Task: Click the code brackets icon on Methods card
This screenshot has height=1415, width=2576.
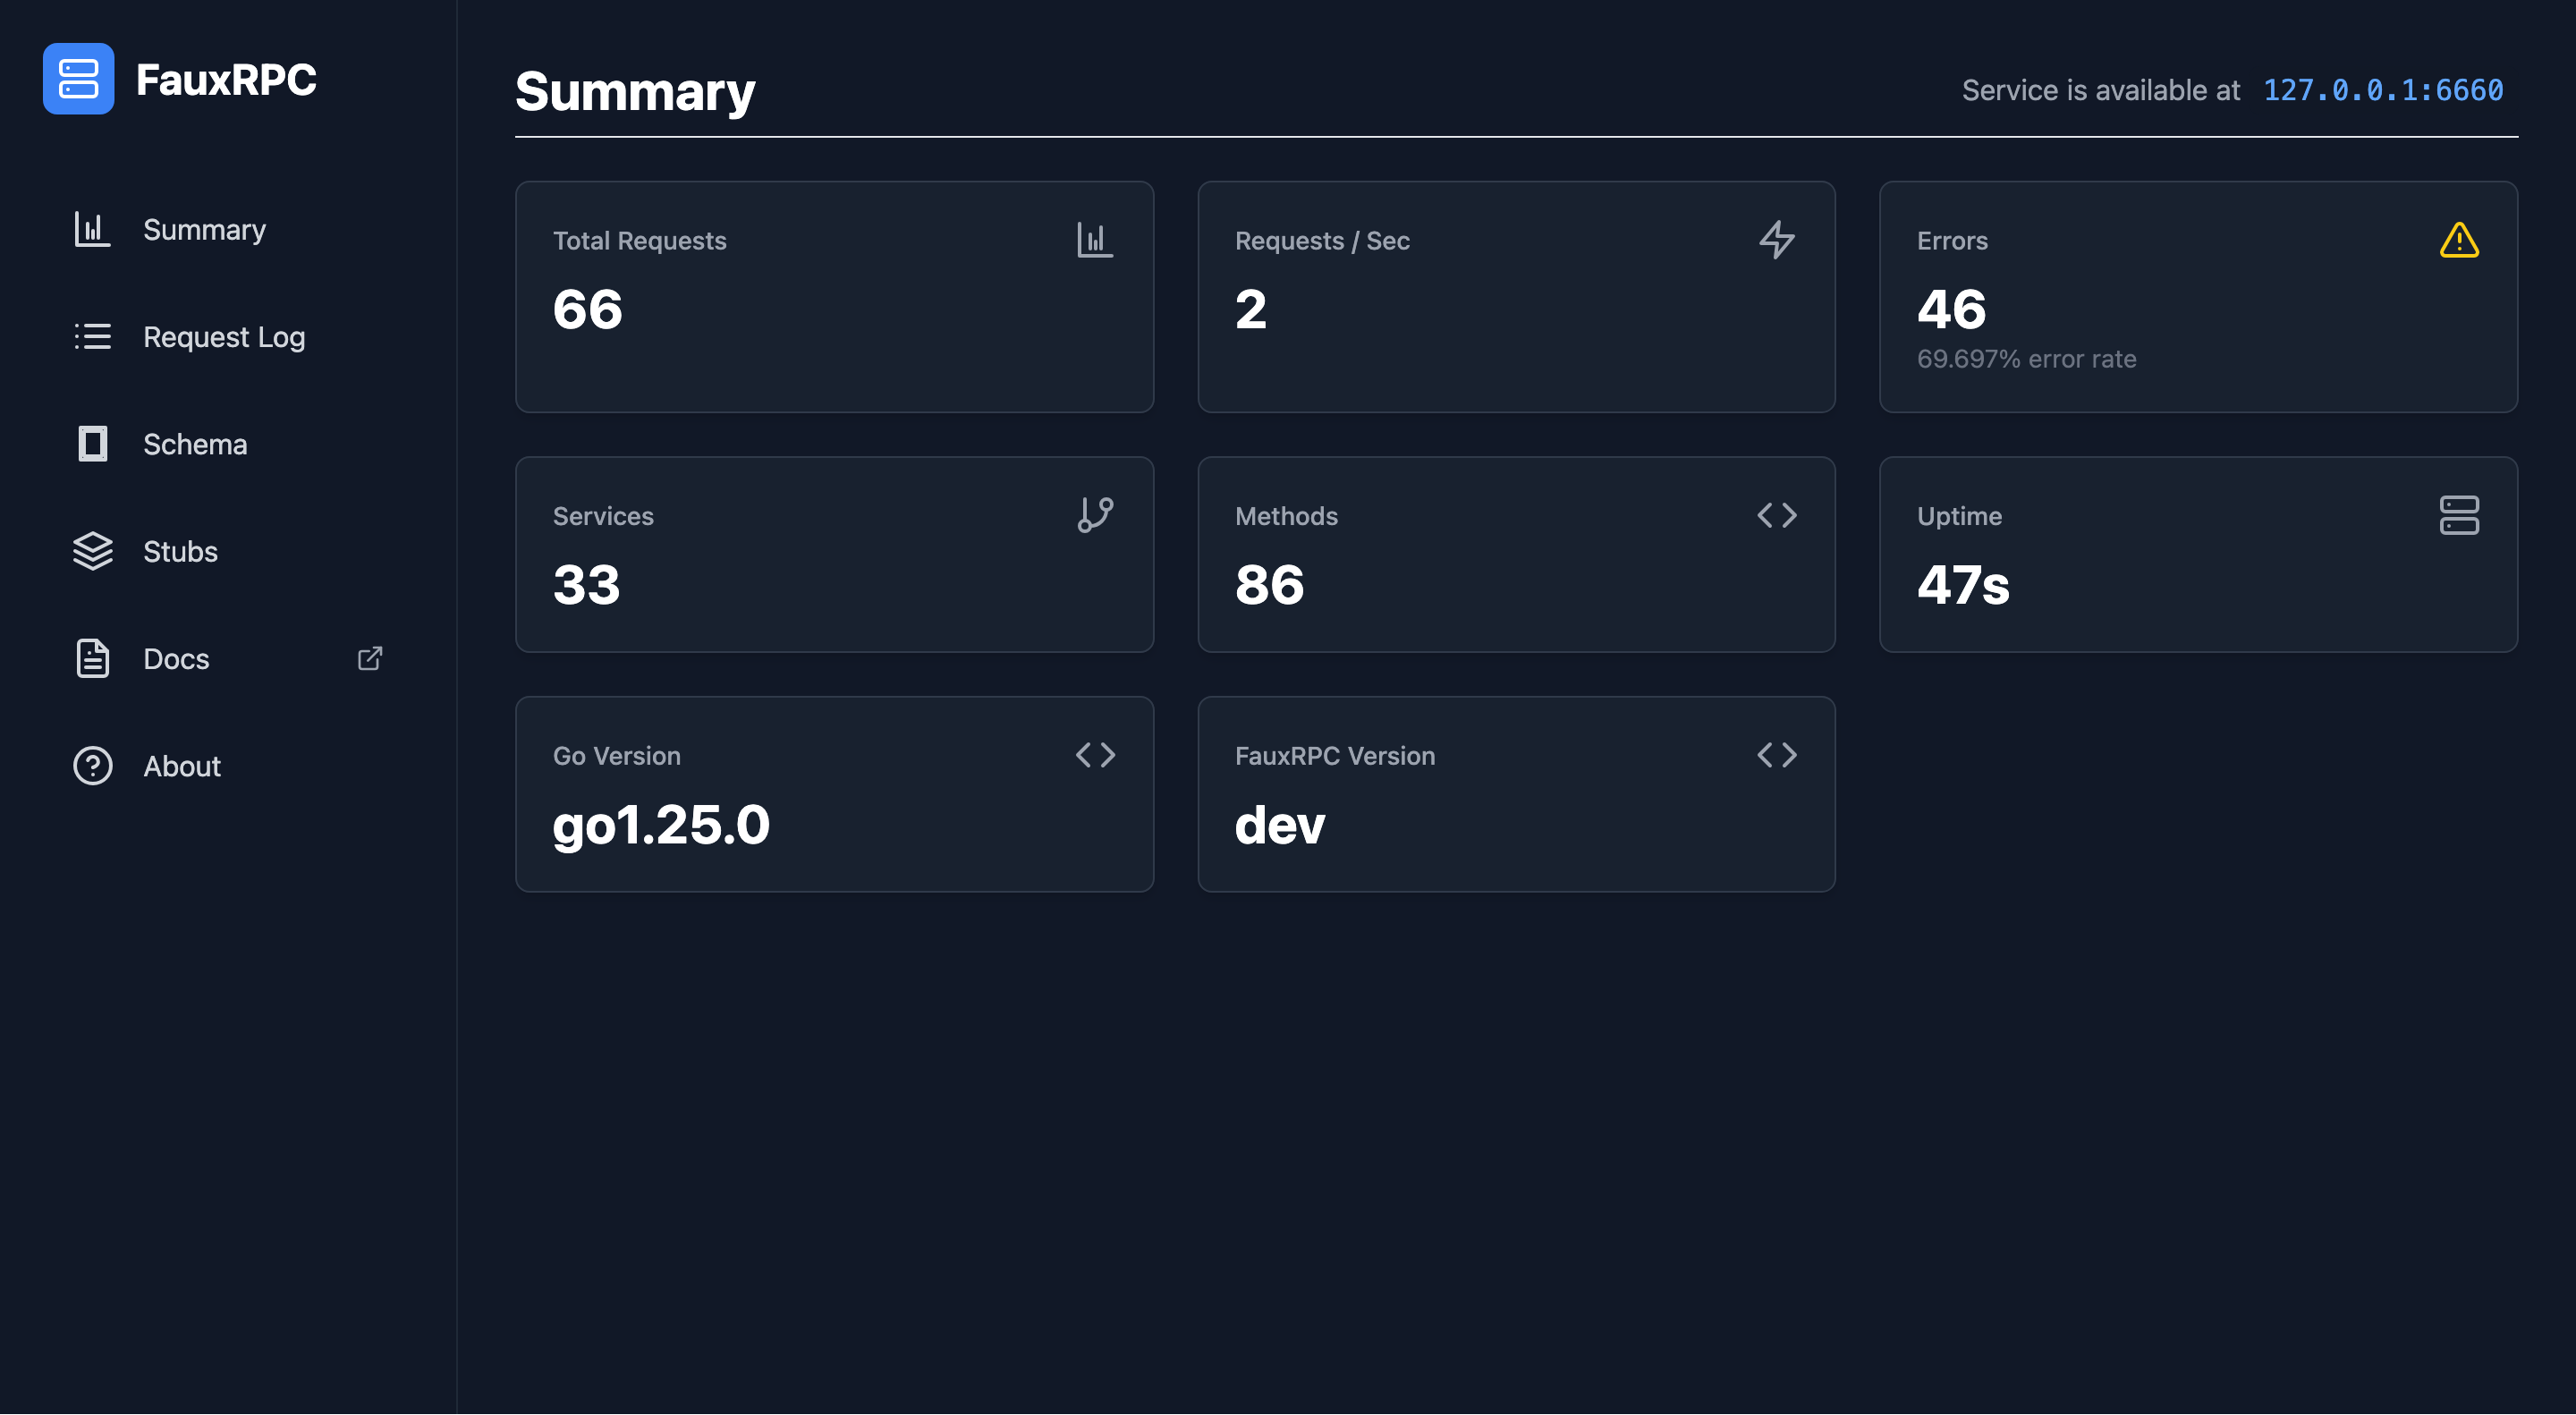Action: [1778, 515]
